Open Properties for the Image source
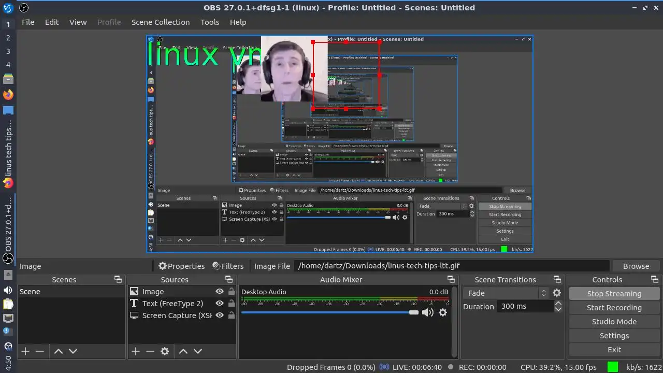This screenshot has width=663, height=373. coord(181,266)
